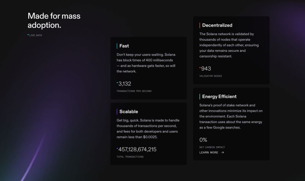The width and height of the screenshot is (305, 181).
Task: Click the Transactions Per Second caption
Action: 134,91
